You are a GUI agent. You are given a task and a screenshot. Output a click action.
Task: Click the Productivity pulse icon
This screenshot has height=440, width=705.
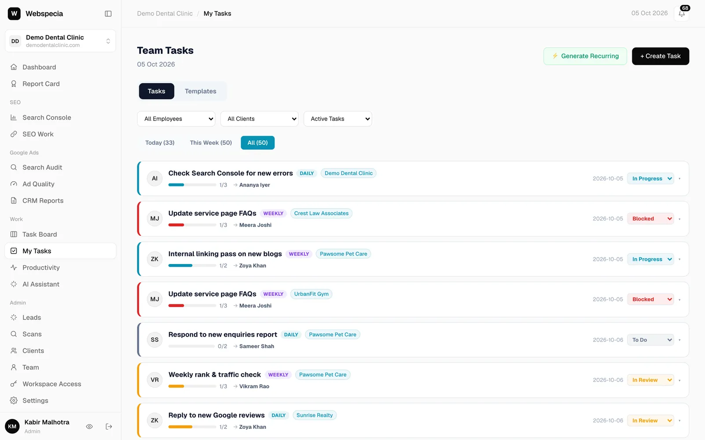[x=14, y=268]
